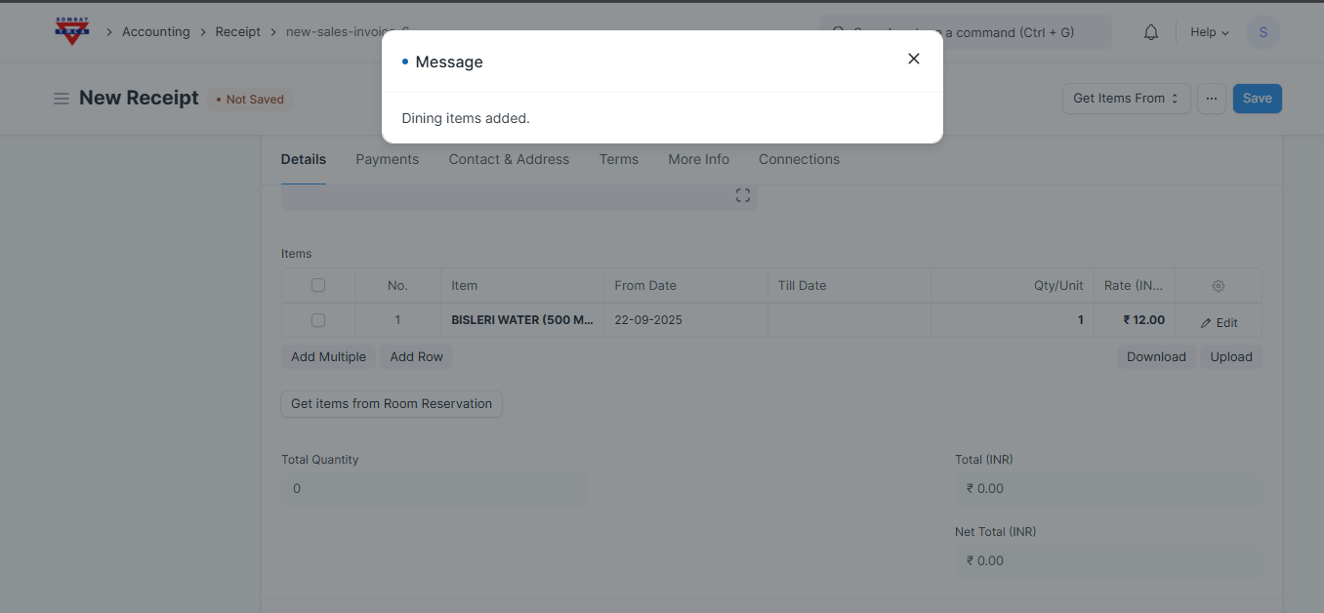Screen dimensions: 1324x613
Task: Click the user avatar S
Action: [x=1262, y=32]
